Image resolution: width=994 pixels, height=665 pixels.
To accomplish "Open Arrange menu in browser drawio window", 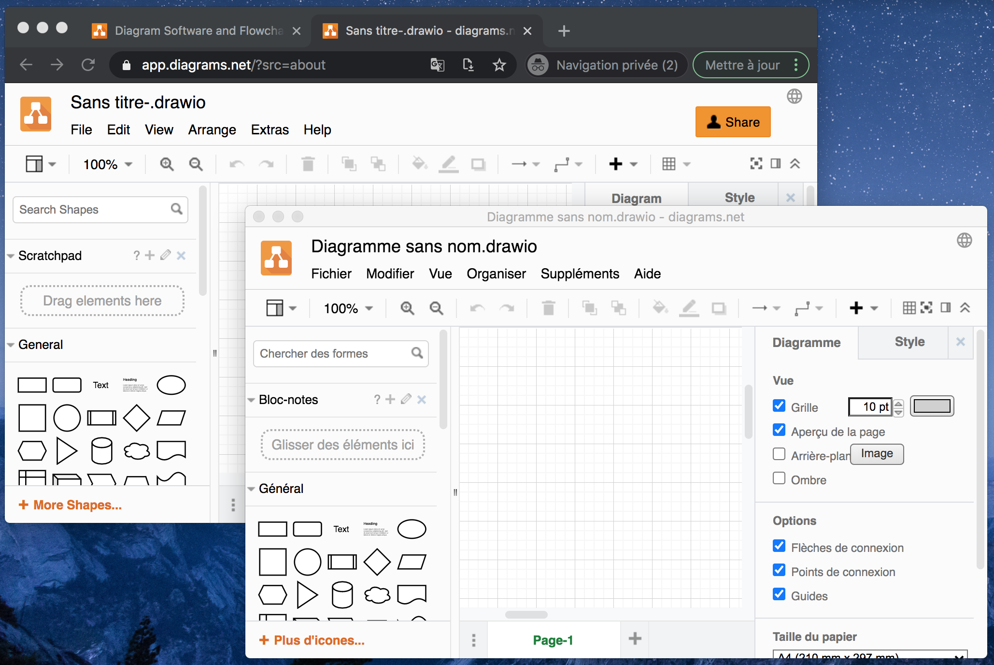I will pyautogui.click(x=212, y=130).
